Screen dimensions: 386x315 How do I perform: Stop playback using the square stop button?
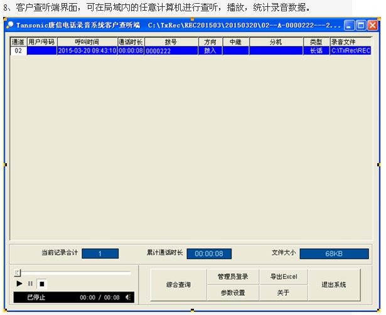pos(42,284)
